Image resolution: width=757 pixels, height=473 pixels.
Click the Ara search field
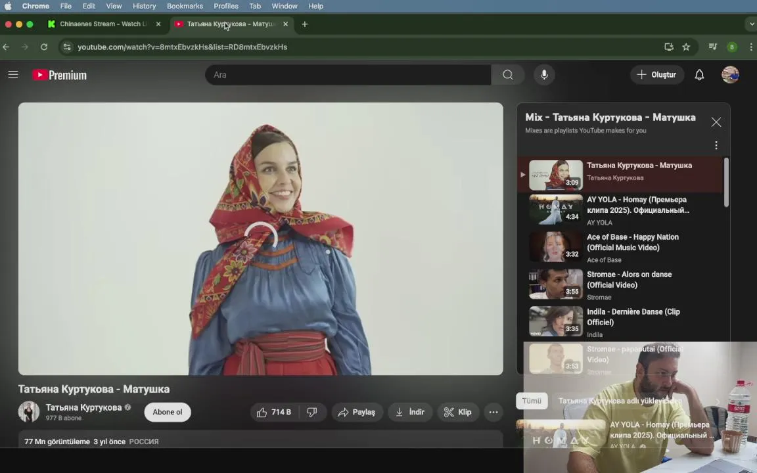click(348, 75)
